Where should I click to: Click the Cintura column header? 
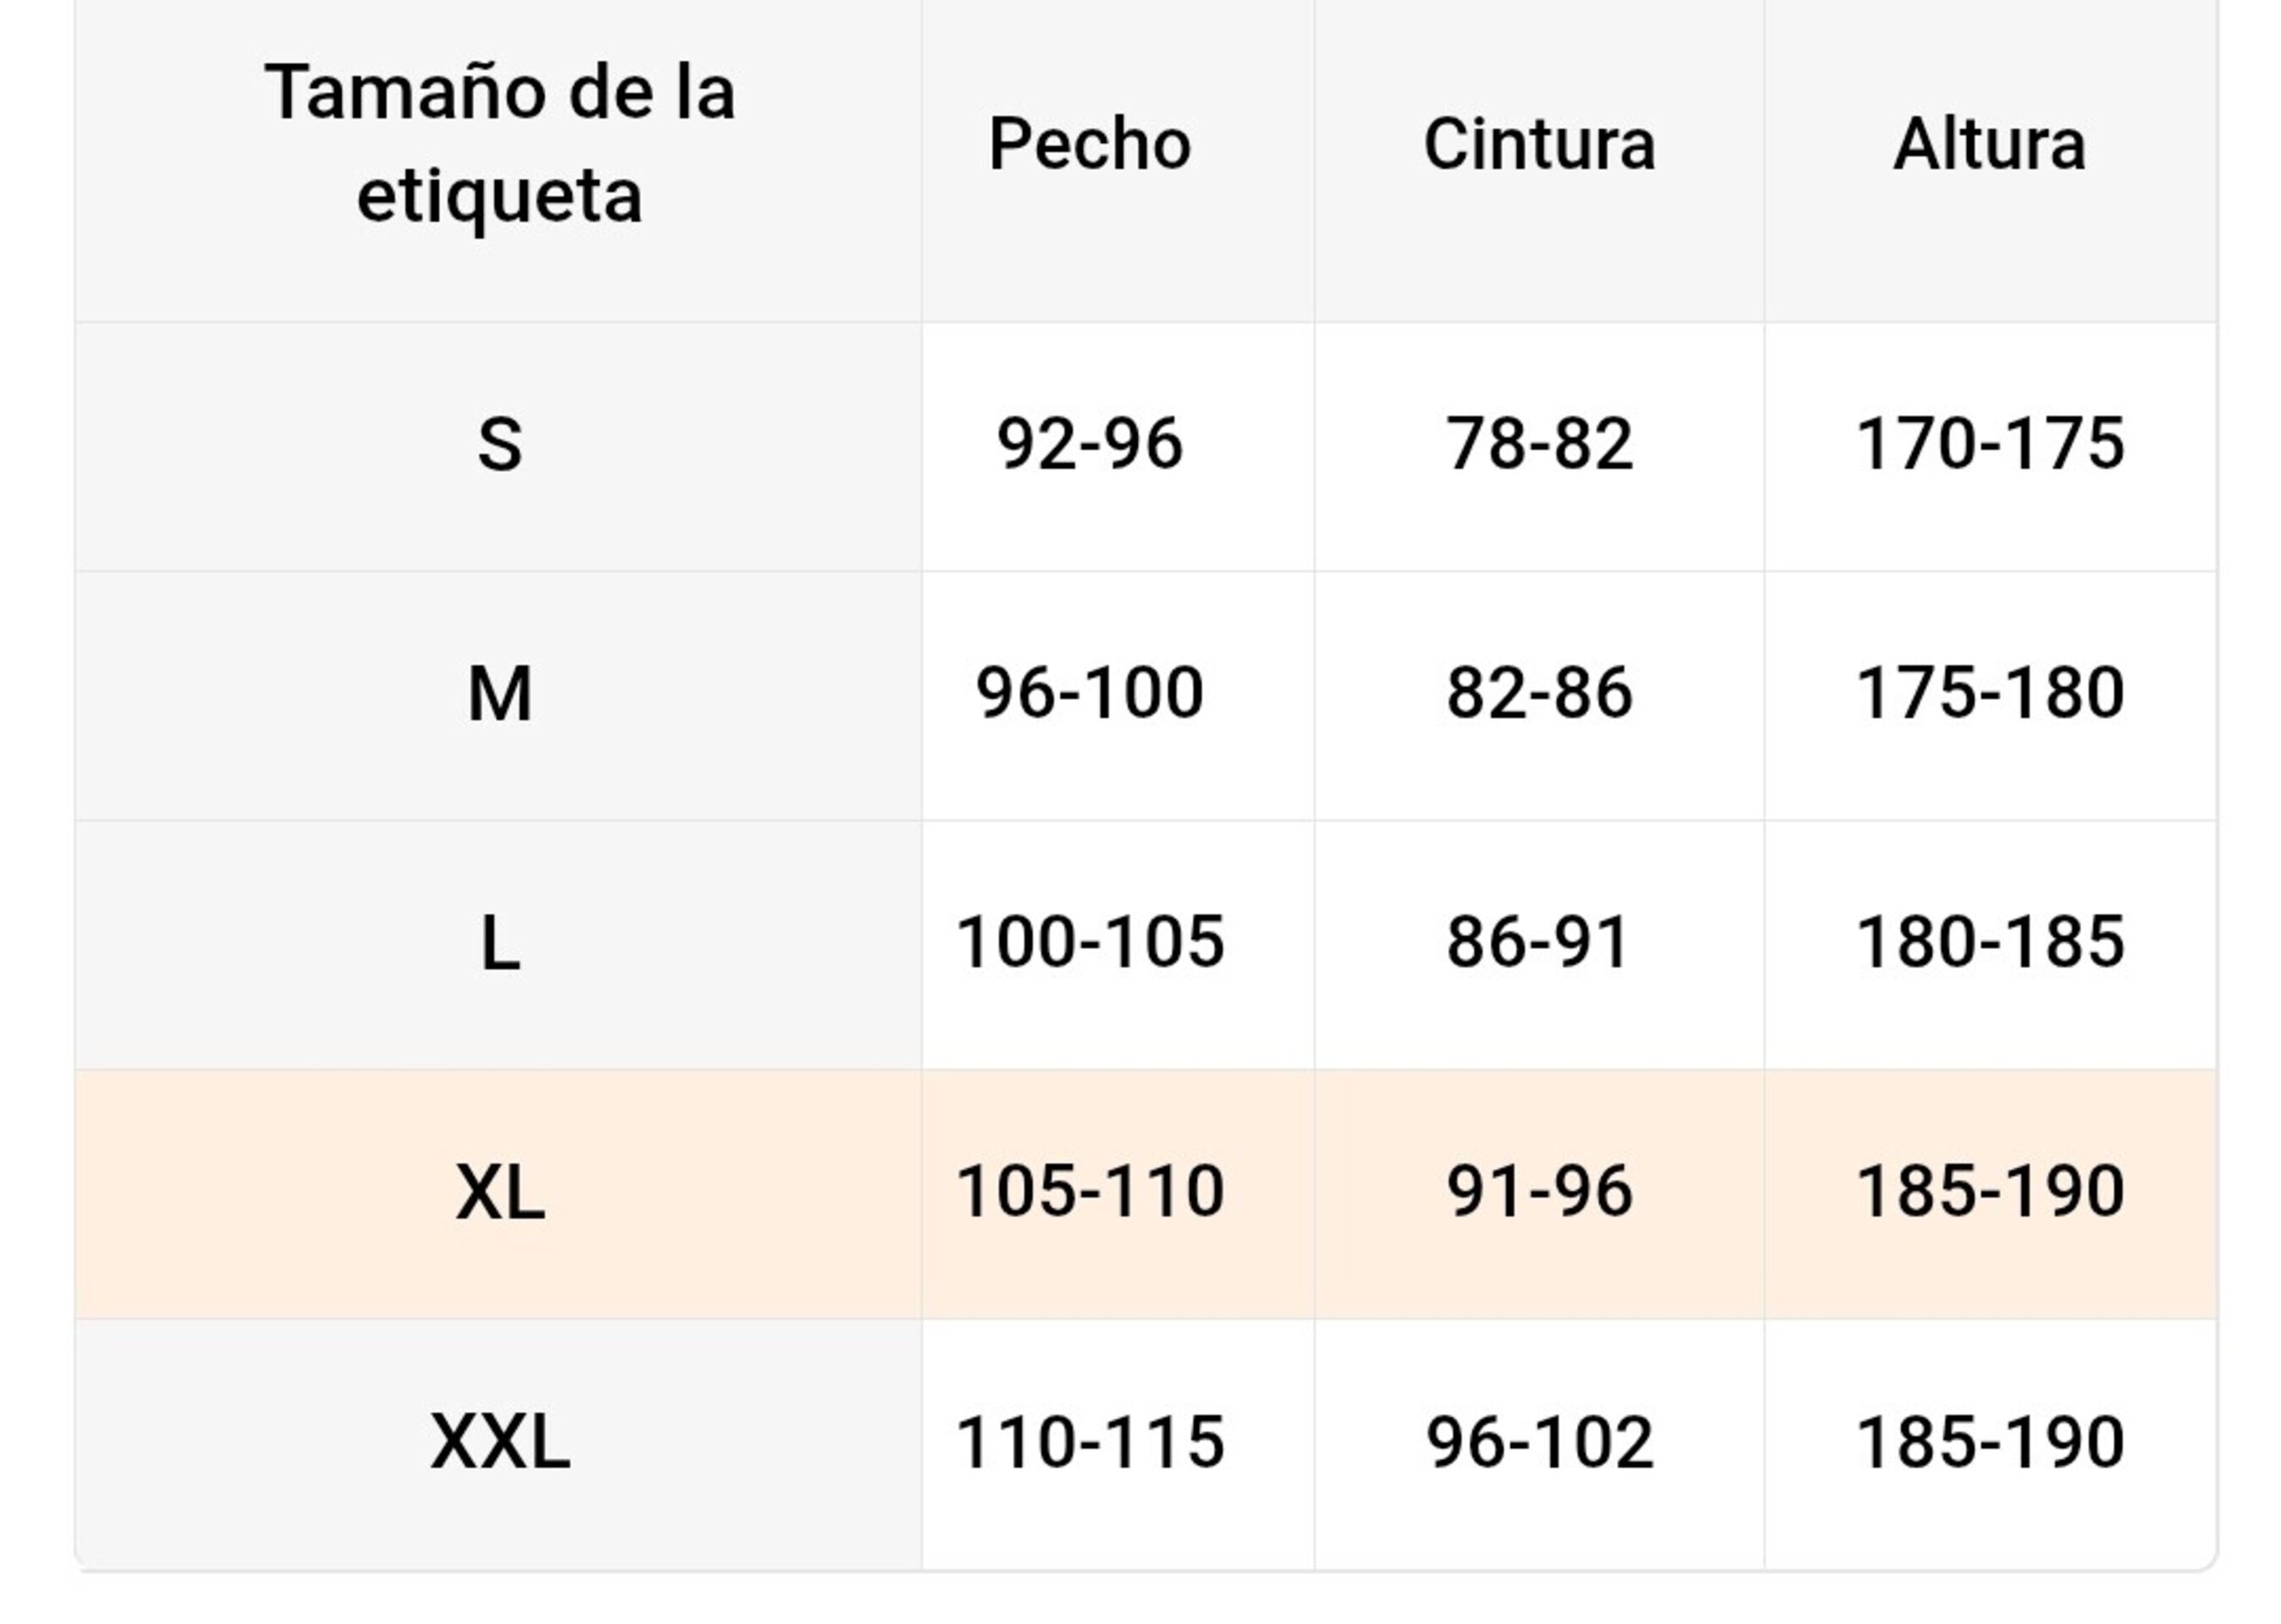1539,143
